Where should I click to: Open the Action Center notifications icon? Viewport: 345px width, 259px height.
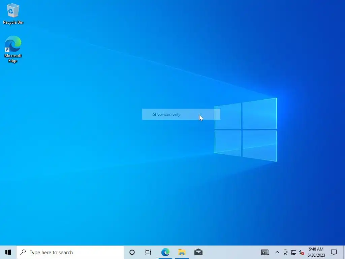point(334,252)
